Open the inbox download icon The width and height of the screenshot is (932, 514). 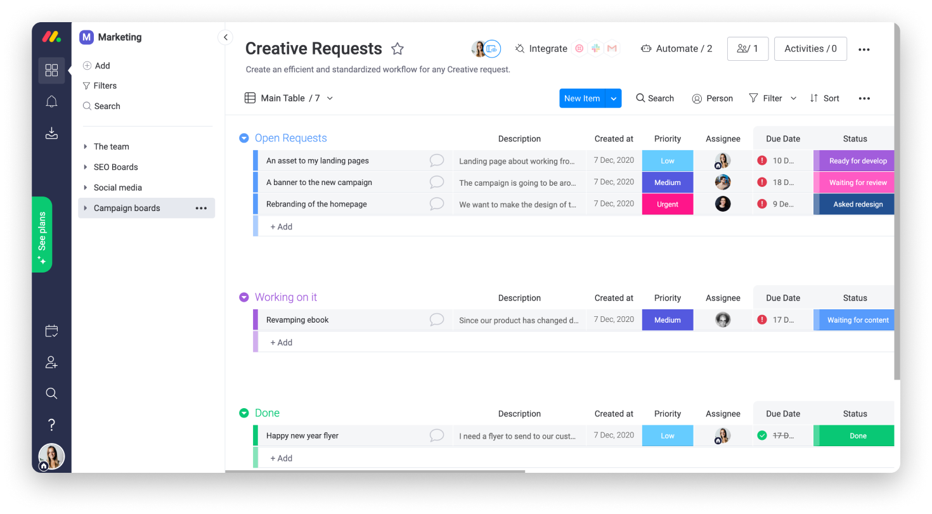[x=51, y=133]
